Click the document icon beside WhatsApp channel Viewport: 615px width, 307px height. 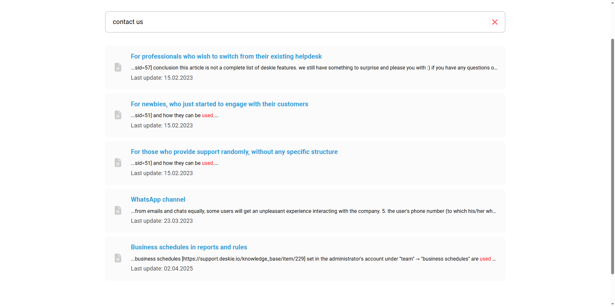click(x=118, y=210)
